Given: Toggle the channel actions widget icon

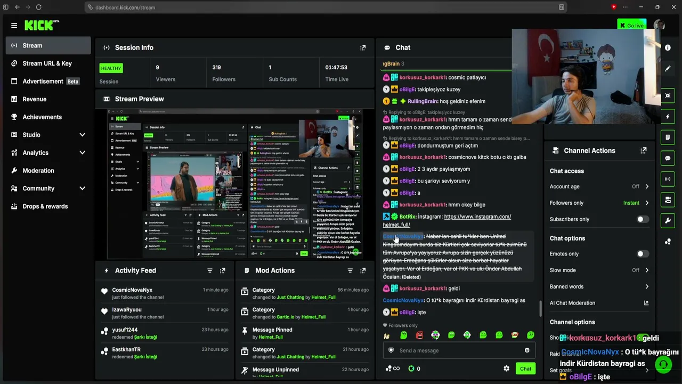Looking at the screenshot, I should pos(668,199).
